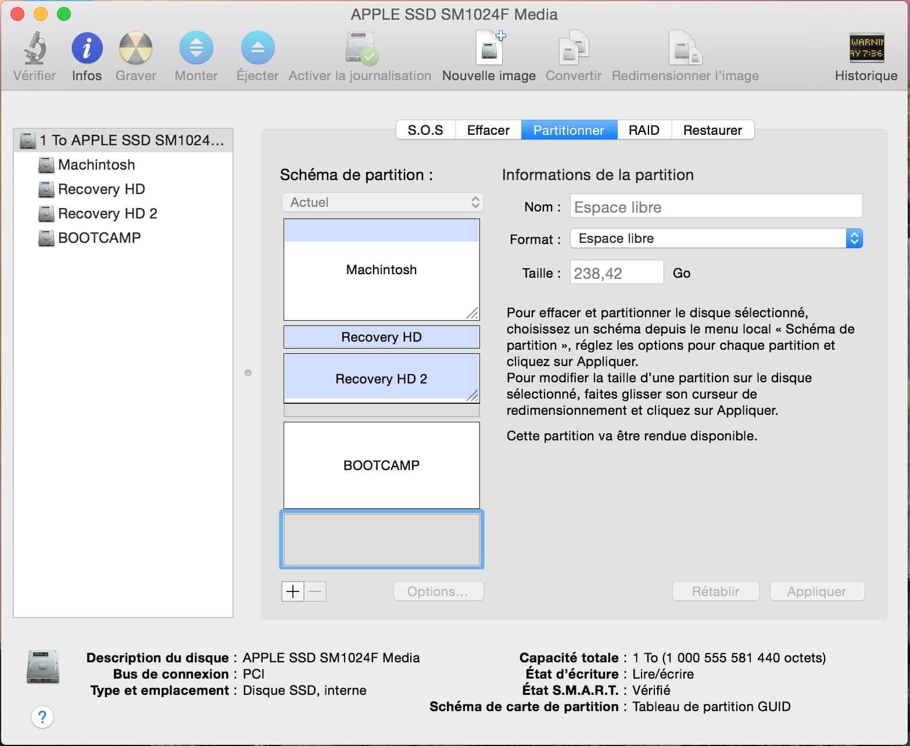Select the free space block below BOOTCAMP
Screen dimensions: 910x746
coord(382,539)
